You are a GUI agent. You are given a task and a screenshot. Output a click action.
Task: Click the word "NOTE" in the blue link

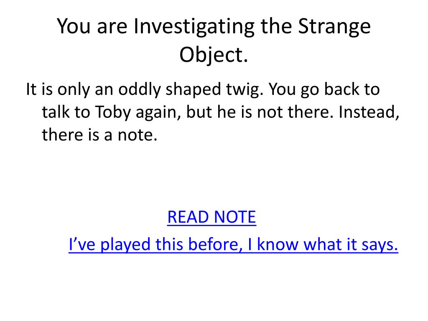235,217
